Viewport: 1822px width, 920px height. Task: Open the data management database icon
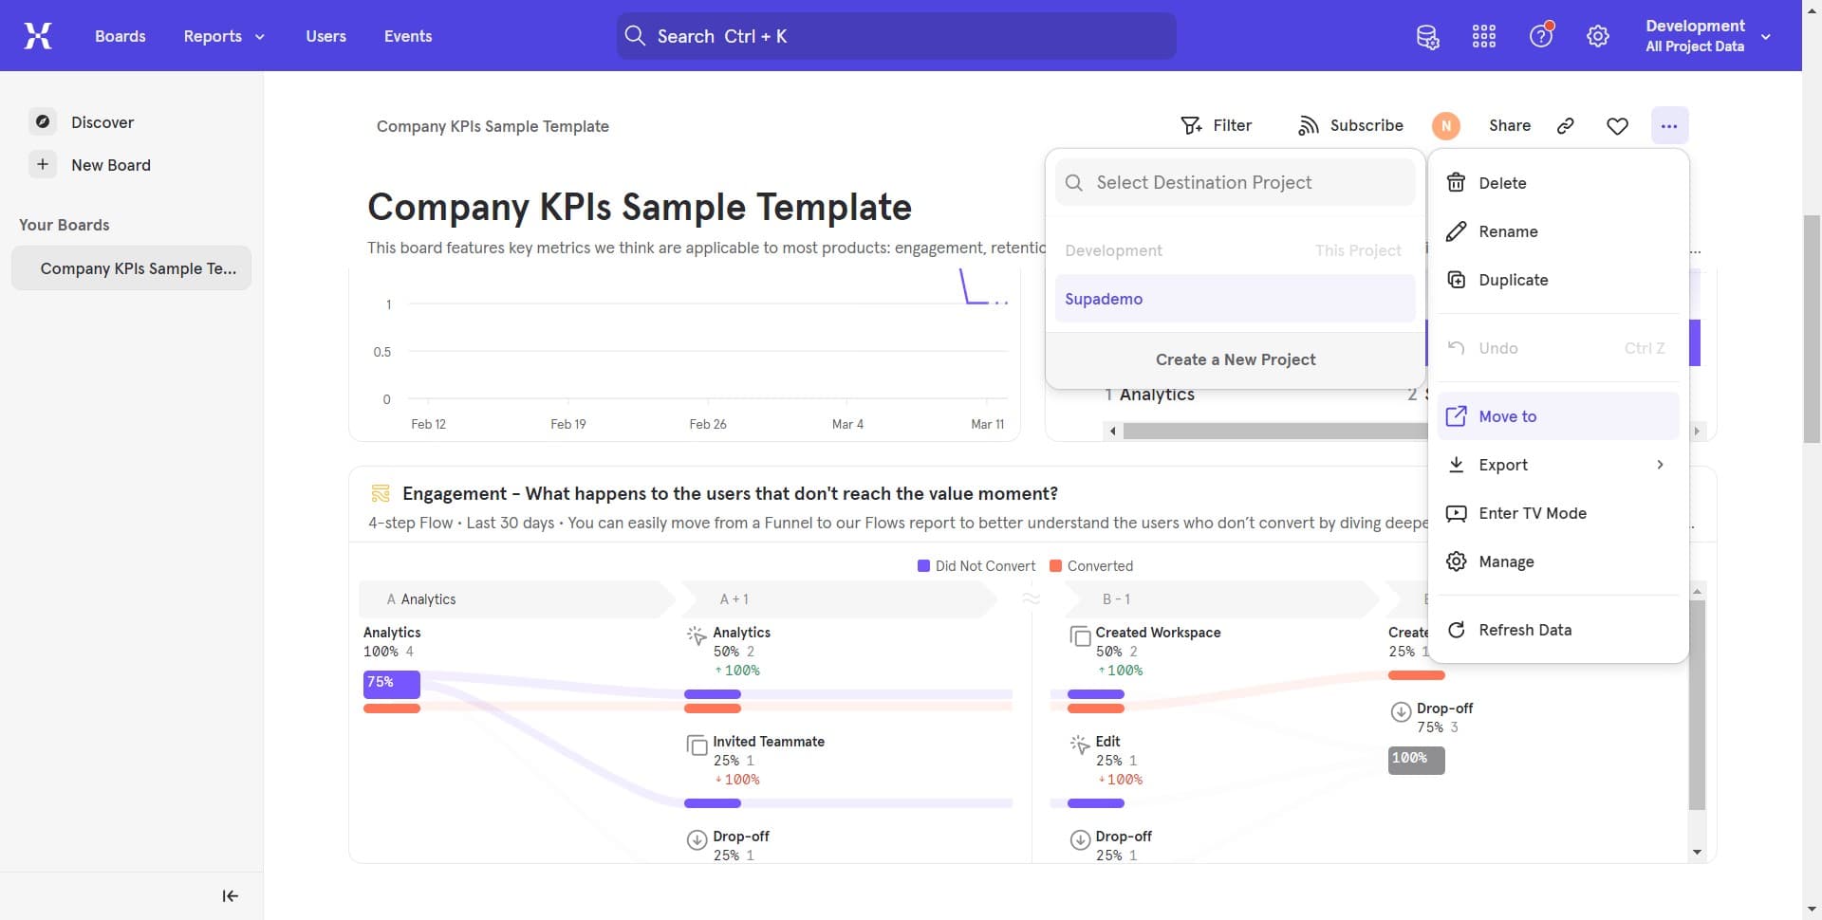[1427, 36]
